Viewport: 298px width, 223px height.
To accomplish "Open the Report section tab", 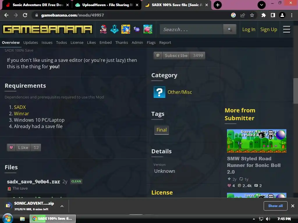I will click(x=165, y=43).
